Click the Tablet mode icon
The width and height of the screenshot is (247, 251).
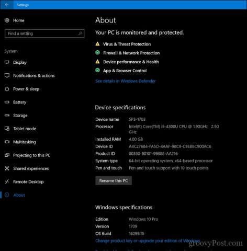7,129
